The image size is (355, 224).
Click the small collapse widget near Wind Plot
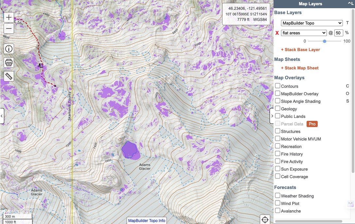[350, 203]
